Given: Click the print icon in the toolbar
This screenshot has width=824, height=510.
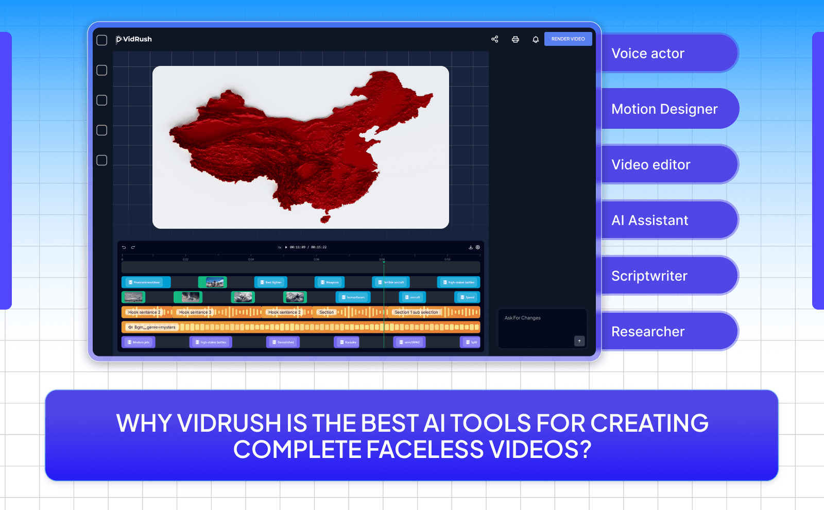Looking at the screenshot, I should (516, 39).
